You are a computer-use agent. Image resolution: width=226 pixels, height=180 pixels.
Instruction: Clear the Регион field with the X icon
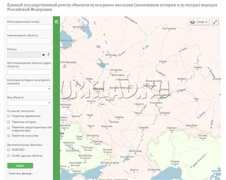point(43,55)
